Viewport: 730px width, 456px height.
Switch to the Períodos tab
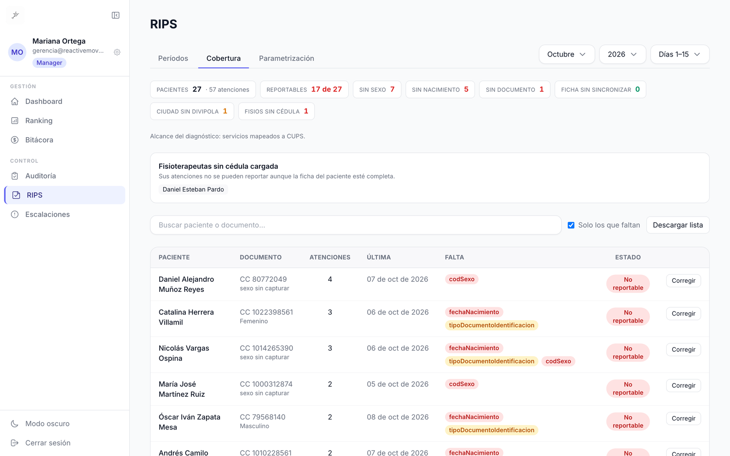click(x=173, y=58)
